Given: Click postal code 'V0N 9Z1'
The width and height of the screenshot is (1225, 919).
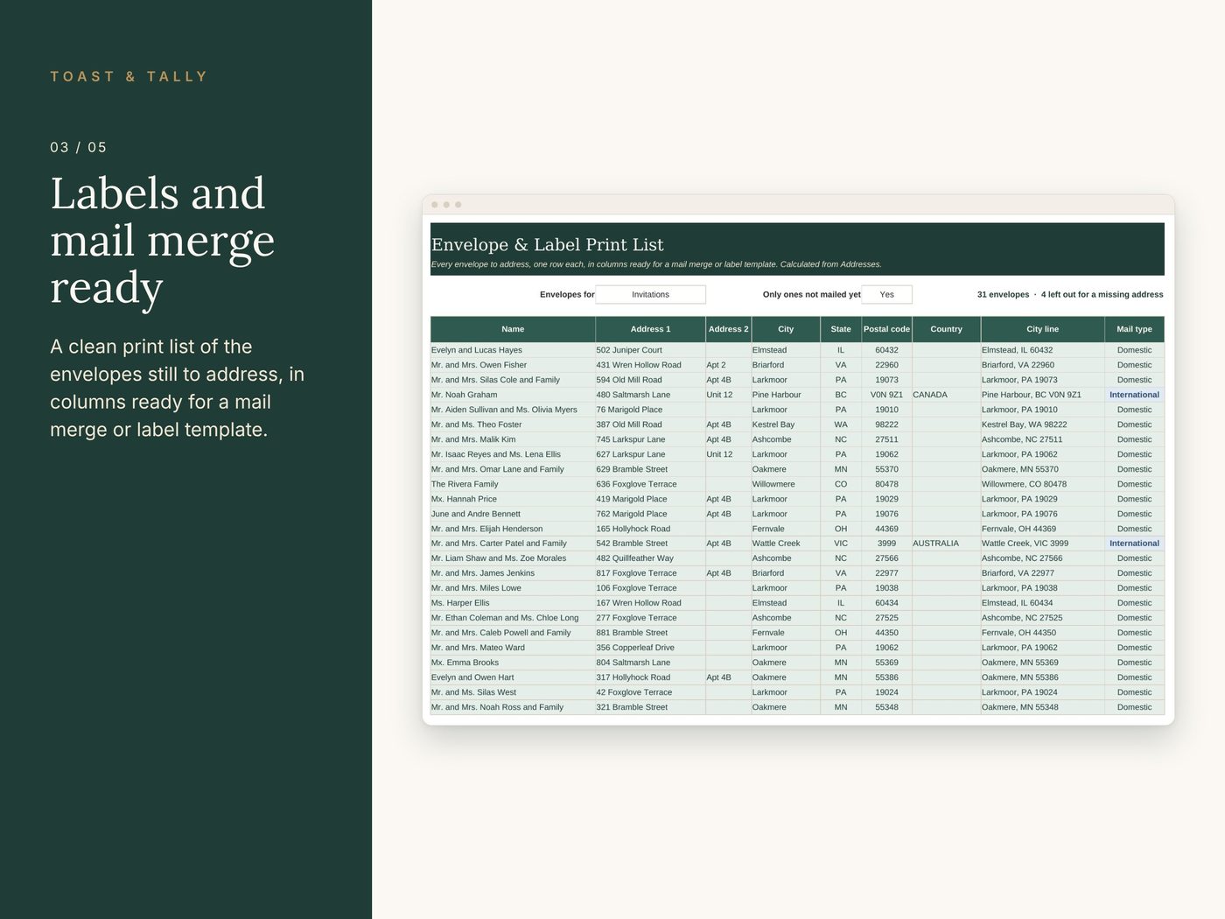Looking at the screenshot, I should (x=886, y=395).
